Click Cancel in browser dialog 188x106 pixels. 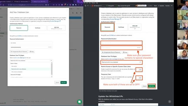pyautogui.click(x=57, y=82)
